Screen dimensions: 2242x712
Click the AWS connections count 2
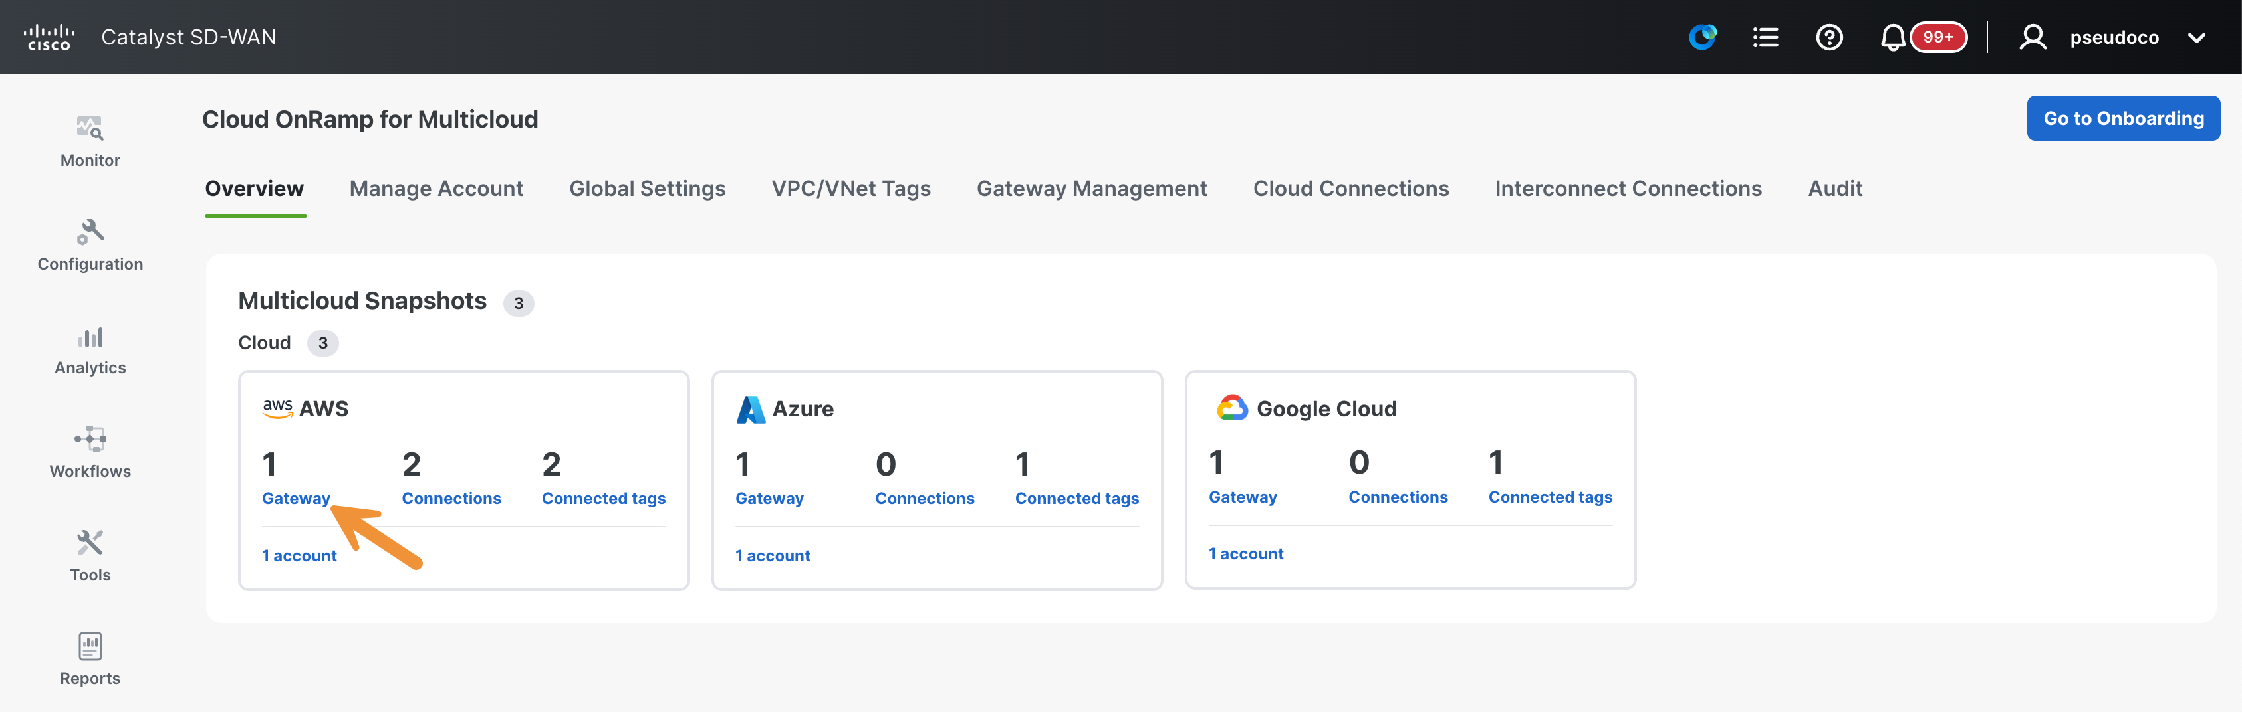(412, 464)
